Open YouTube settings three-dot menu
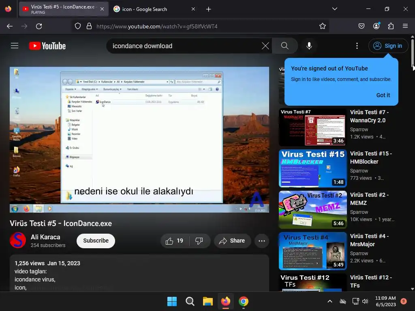The image size is (415, 311). tap(357, 46)
